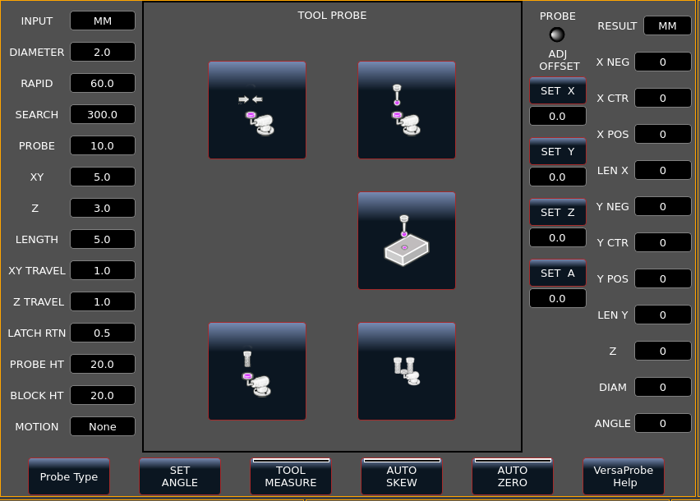Click the X POS result field
The image size is (700, 501).
click(x=663, y=134)
